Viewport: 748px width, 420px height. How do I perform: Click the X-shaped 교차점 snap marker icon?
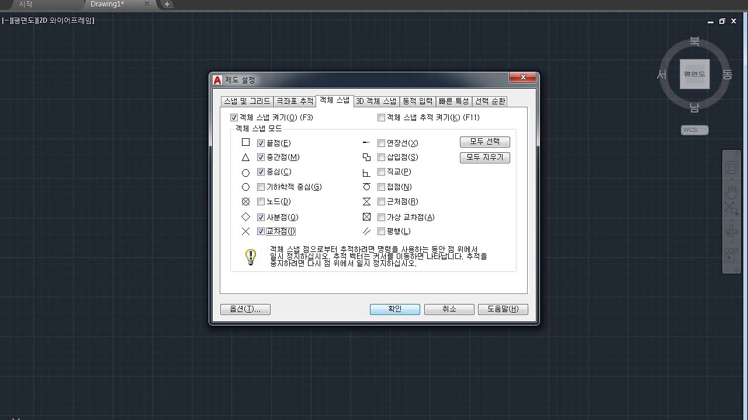click(x=245, y=232)
